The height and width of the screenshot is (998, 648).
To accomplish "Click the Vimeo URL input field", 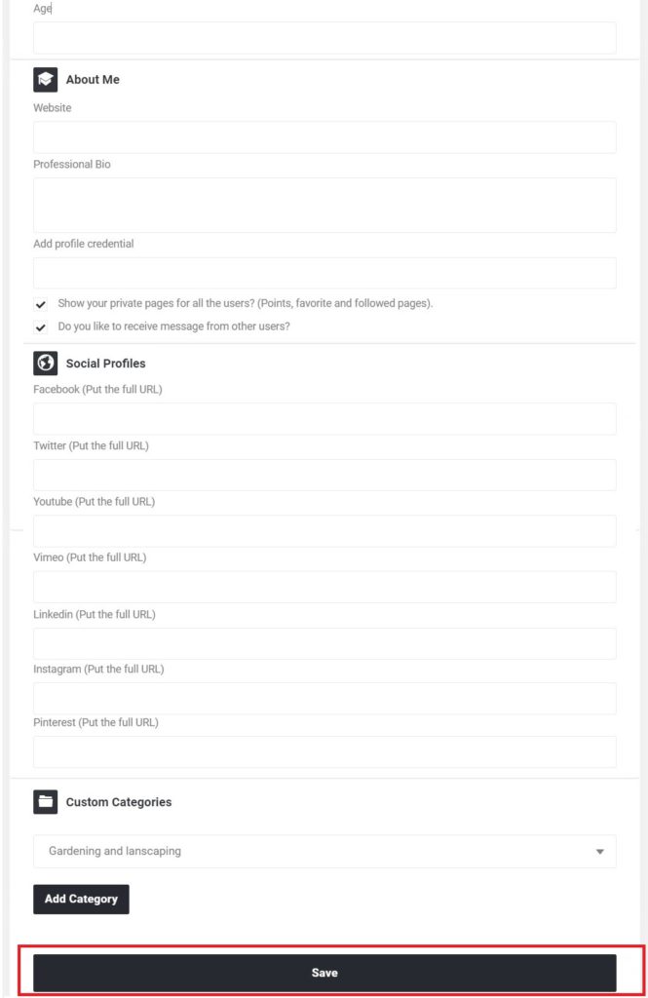I will pyautogui.click(x=324, y=587).
